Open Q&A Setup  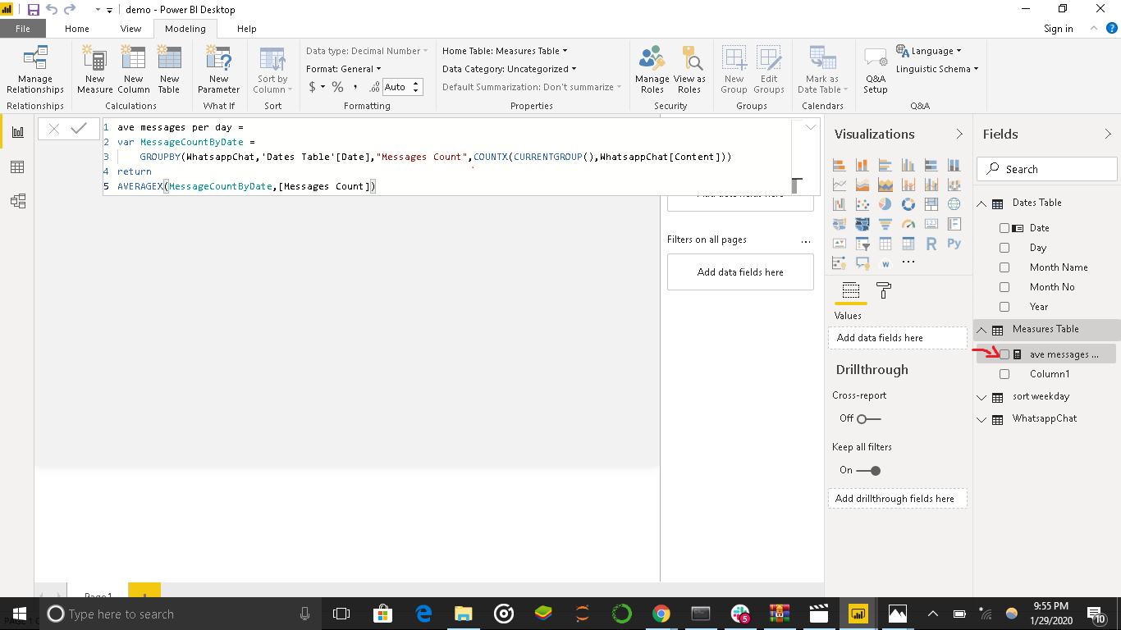pos(875,69)
